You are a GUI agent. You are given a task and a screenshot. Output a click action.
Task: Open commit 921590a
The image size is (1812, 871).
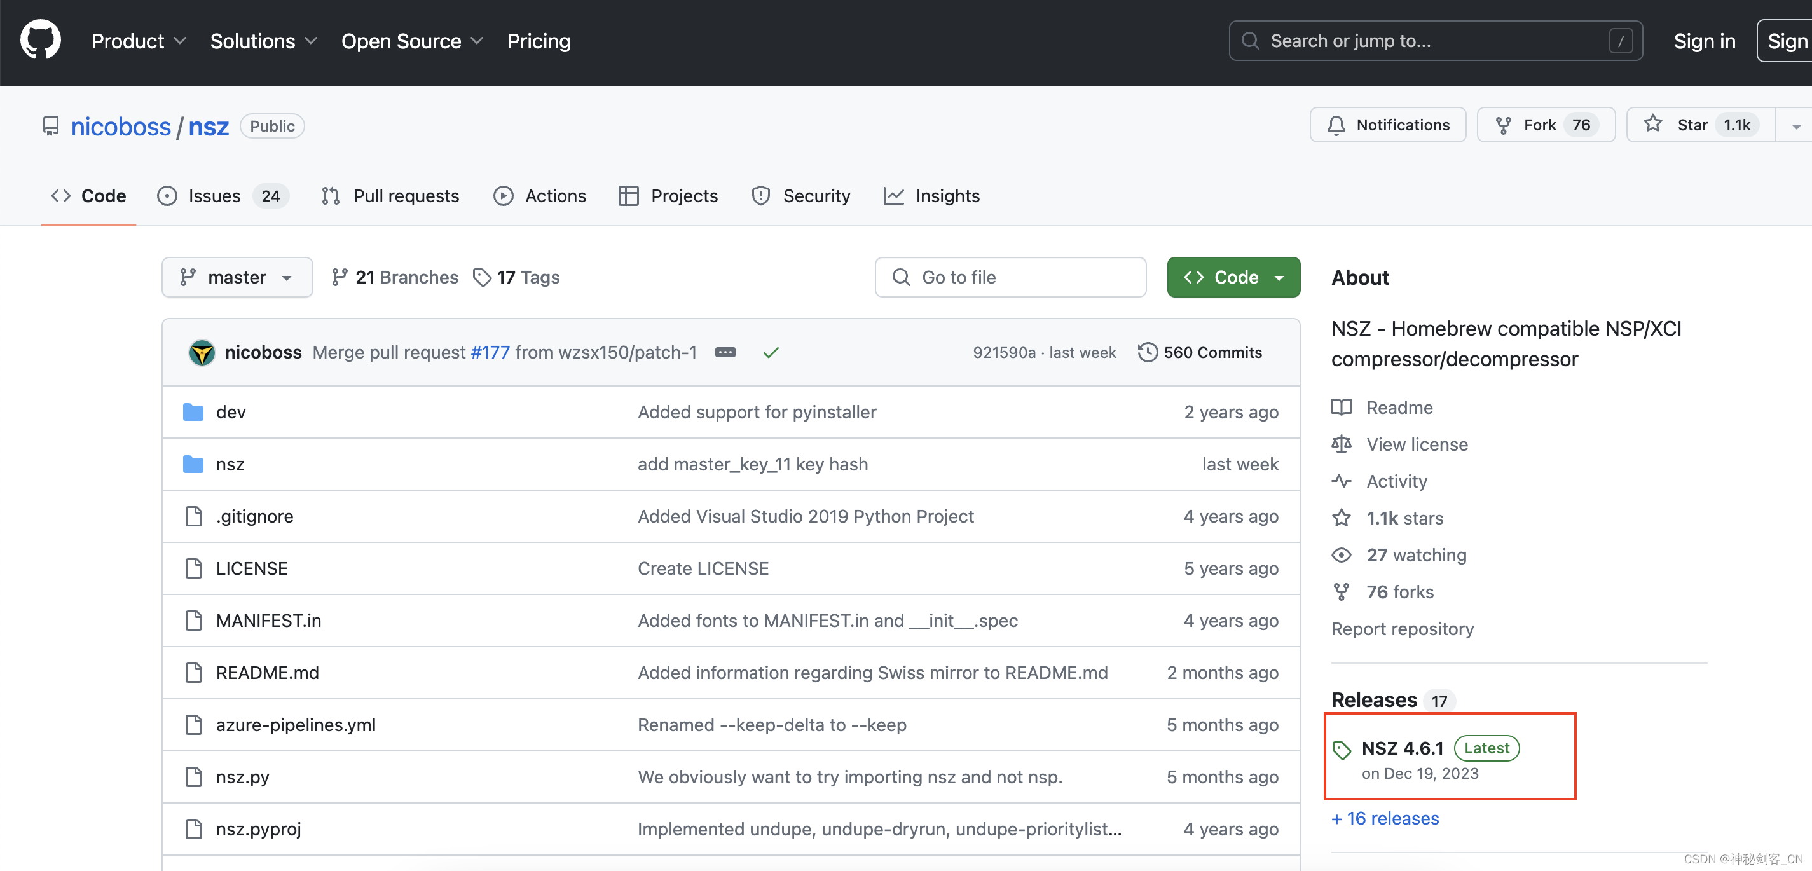1004,352
